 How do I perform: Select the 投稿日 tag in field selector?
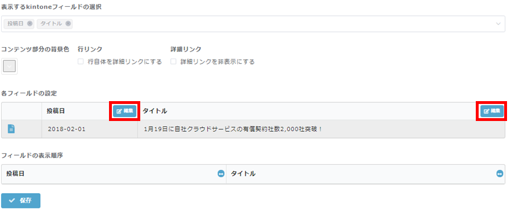pos(16,23)
